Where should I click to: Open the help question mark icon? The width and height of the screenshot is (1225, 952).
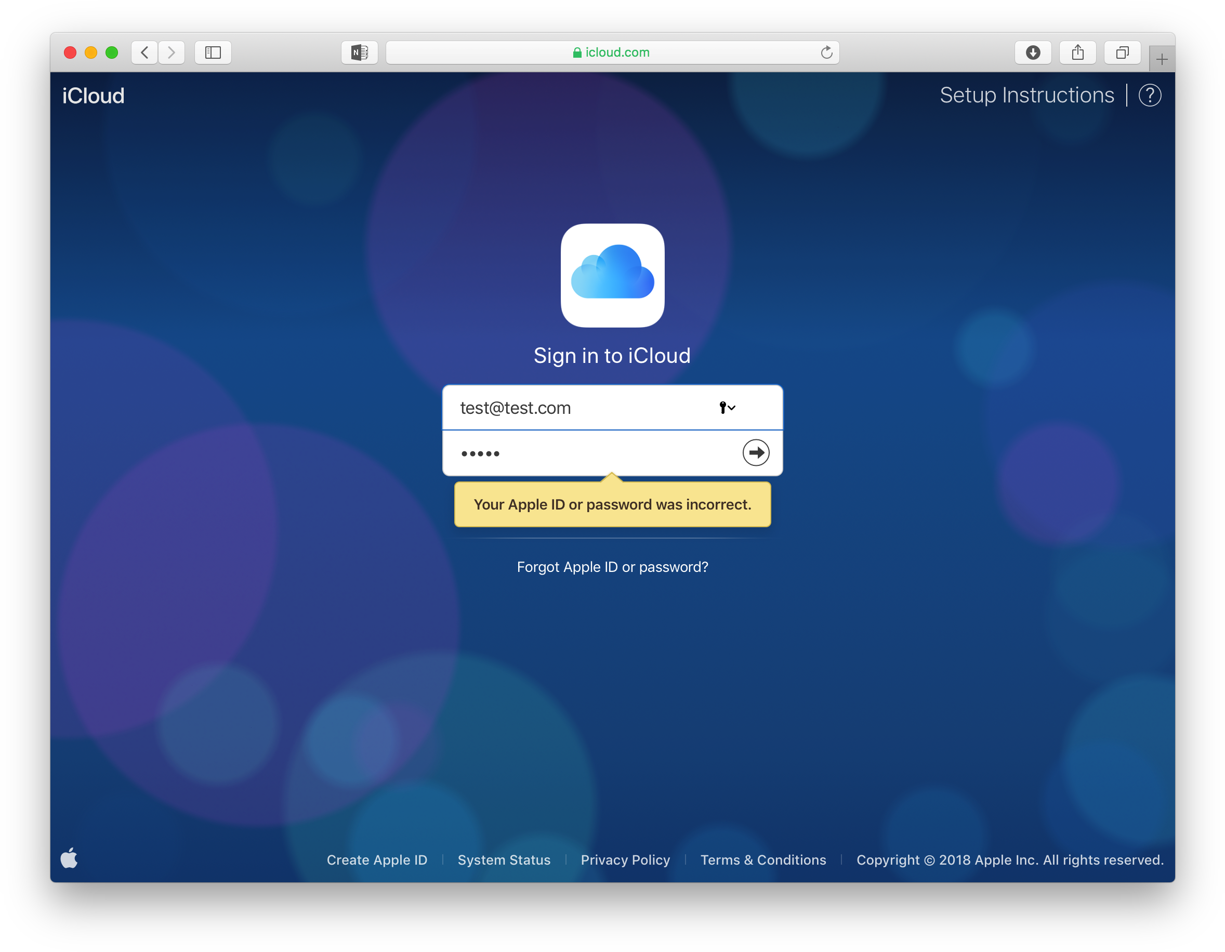[1150, 95]
